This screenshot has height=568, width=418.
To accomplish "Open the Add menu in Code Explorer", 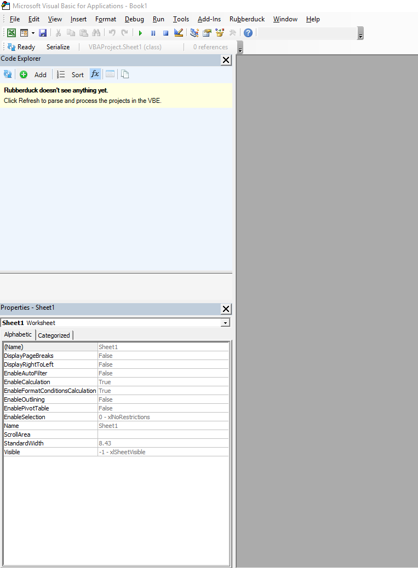I will tap(40, 74).
